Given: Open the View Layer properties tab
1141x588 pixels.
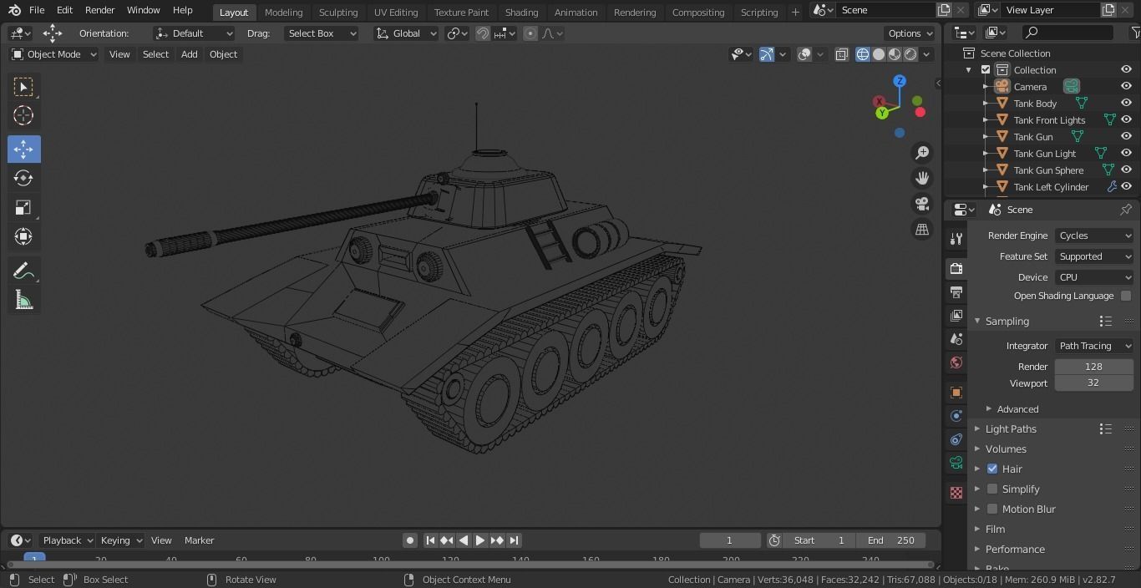Looking at the screenshot, I should [956, 316].
